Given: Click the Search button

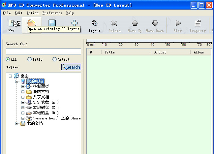Looking at the screenshot, I should pos(71,67).
